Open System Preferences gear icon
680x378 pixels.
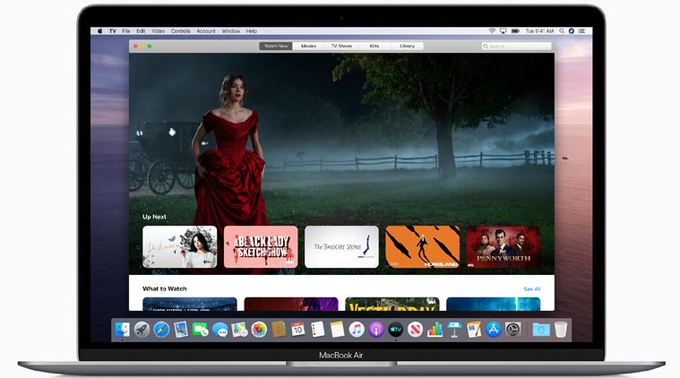pos(513,330)
